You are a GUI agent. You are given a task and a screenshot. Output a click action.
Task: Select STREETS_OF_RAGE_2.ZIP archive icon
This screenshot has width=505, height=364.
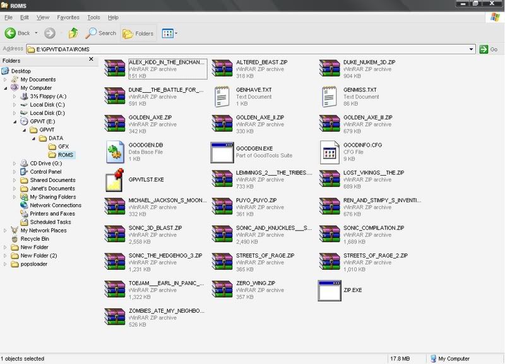point(330,262)
